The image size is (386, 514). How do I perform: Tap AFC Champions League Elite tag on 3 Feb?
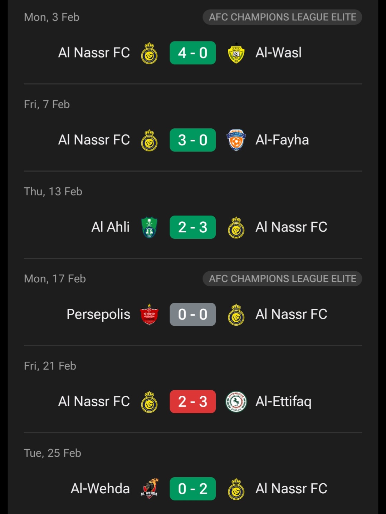point(283,17)
